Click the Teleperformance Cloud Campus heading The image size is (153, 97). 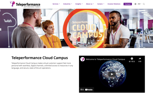pyautogui.click(x=40, y=58)
